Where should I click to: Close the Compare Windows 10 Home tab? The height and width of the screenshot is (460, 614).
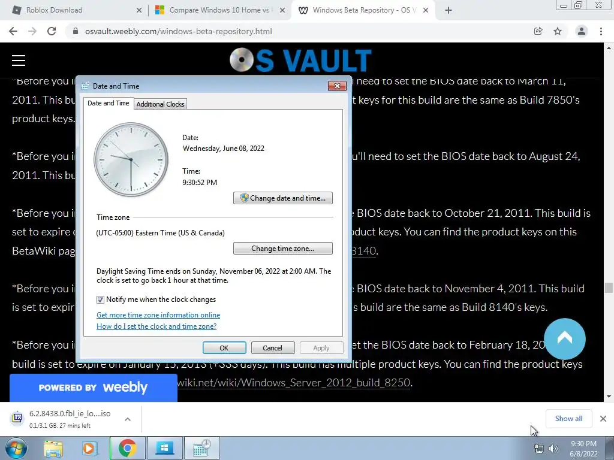pyautogui.click(x=282, y=11)
